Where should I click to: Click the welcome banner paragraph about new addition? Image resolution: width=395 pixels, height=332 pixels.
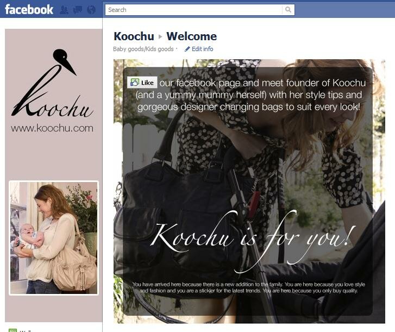click(249, 287)
